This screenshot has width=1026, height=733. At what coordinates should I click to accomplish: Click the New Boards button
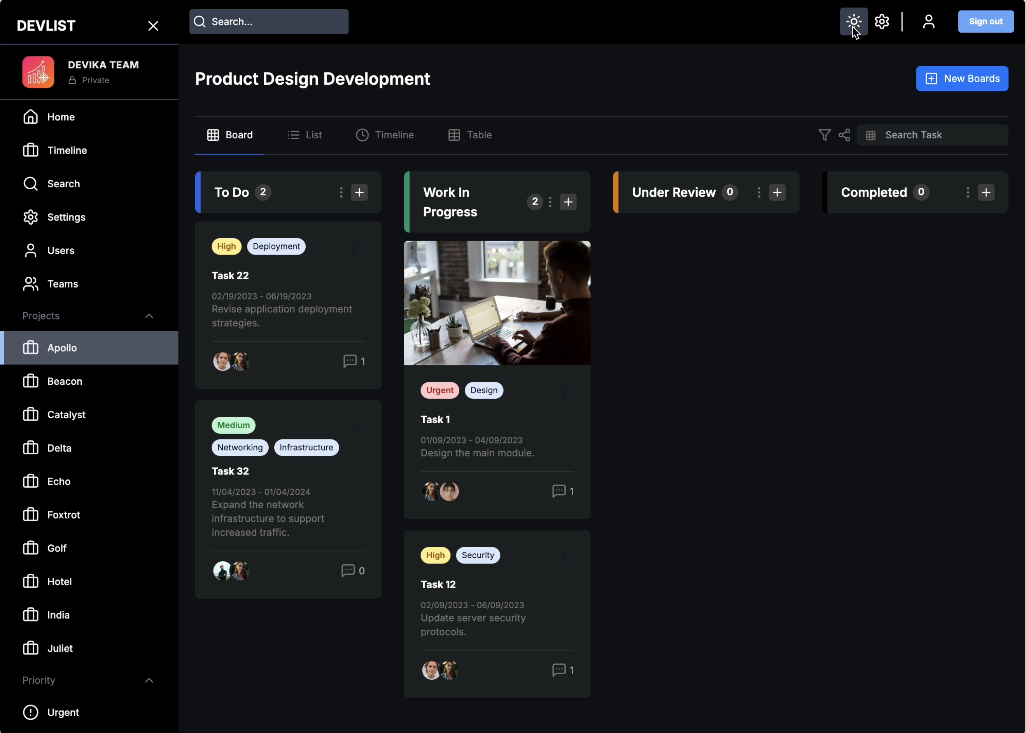[962, 78]
